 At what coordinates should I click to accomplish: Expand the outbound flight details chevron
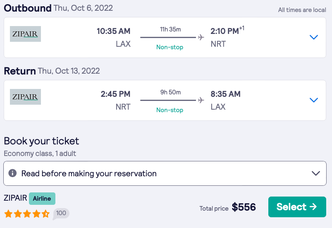pyautogui.click(x=314, y=37)
